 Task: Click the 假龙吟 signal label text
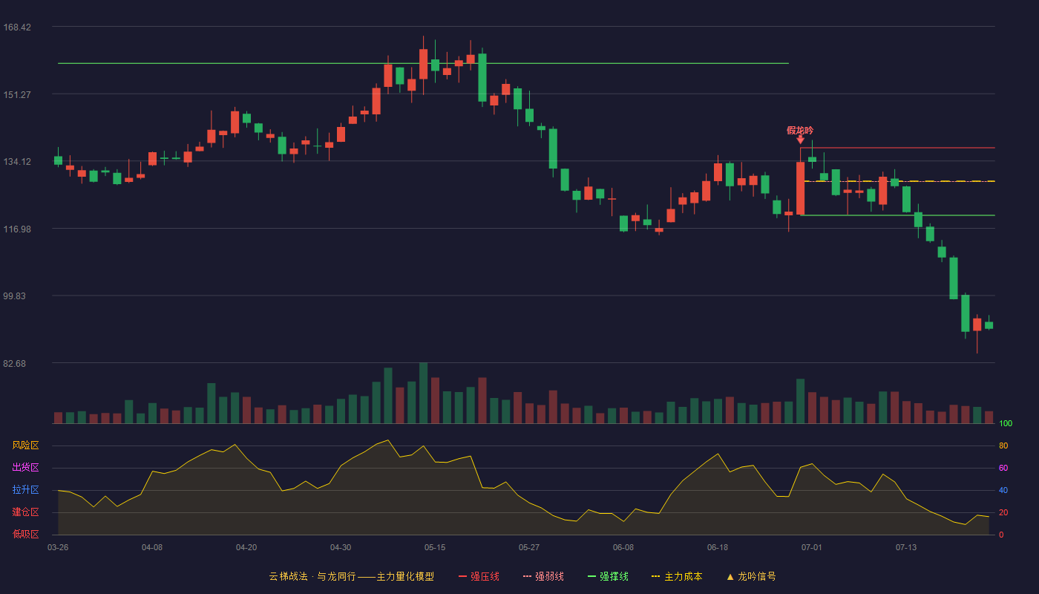(x=800, y=130)
